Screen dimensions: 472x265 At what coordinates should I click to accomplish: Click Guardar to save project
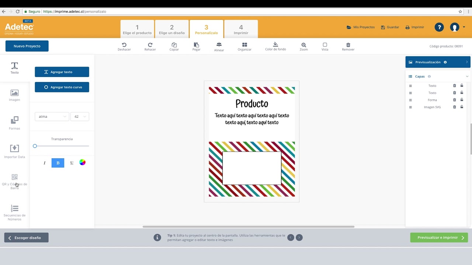pyautogui.click(x=390, y=27)
